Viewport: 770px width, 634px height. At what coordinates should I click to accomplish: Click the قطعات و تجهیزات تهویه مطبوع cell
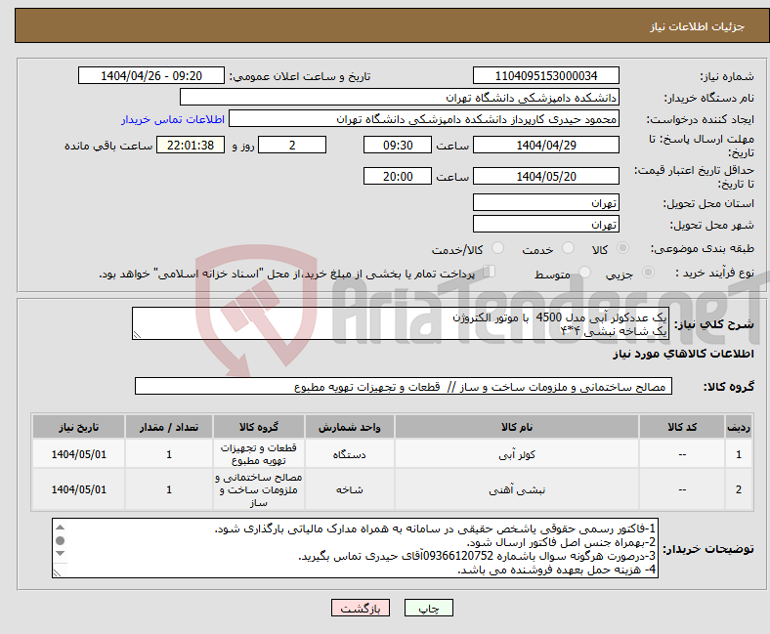pyautogui.click(x=259, y=454)
